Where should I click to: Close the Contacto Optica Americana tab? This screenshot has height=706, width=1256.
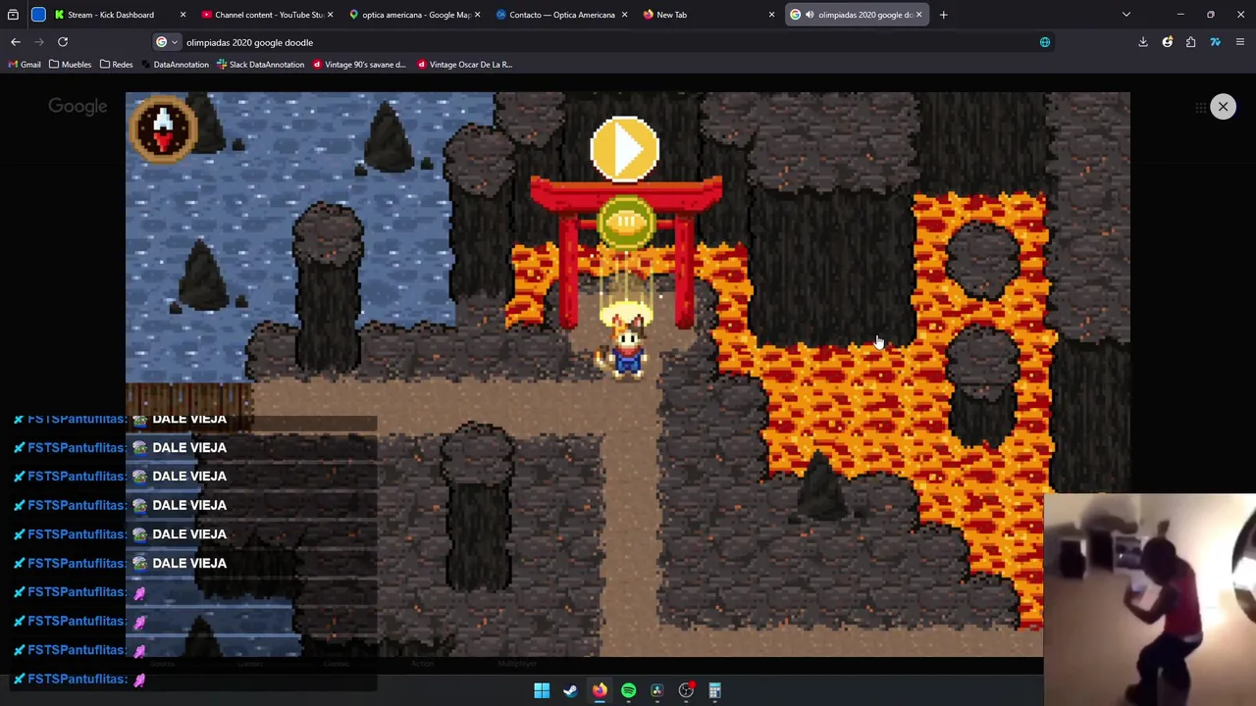(624, 15)
